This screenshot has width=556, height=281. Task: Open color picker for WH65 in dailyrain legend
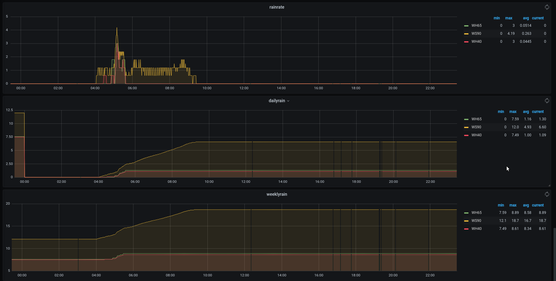point(466,119)
